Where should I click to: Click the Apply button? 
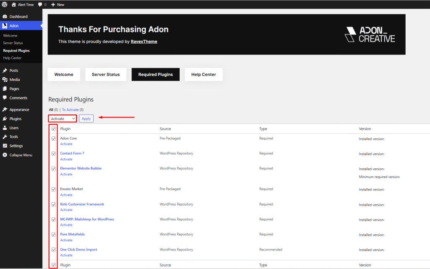coord(86,119)
